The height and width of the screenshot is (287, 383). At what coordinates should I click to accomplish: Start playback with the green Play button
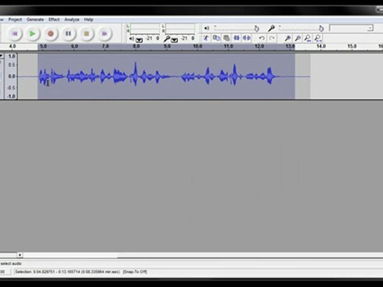[x=32, y=33]
